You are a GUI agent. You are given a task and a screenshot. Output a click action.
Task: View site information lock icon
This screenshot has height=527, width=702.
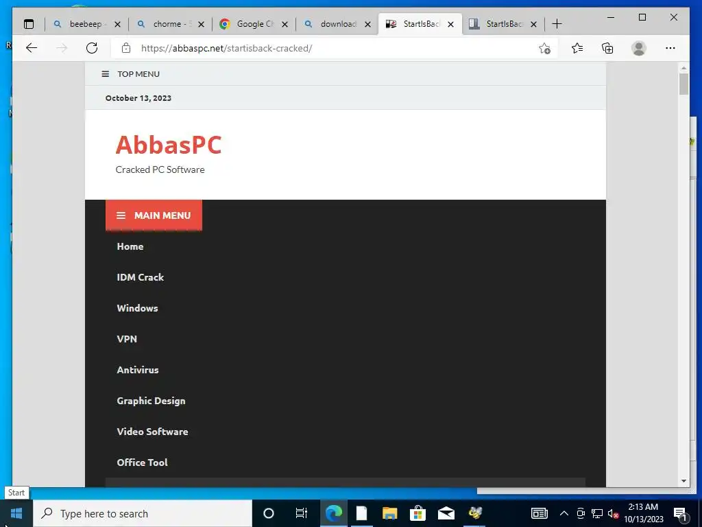pos(126,48)
